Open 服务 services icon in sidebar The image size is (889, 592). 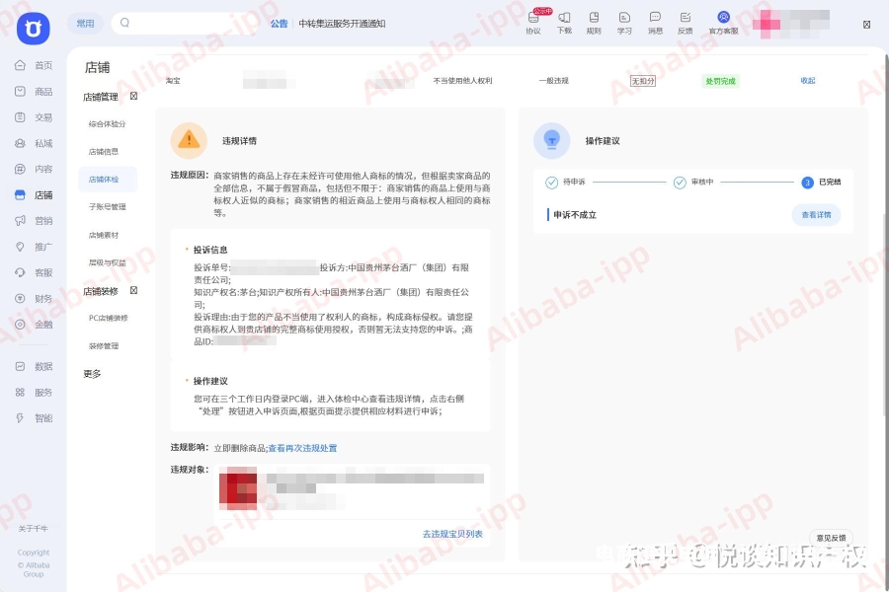click(x=20, y=392)
